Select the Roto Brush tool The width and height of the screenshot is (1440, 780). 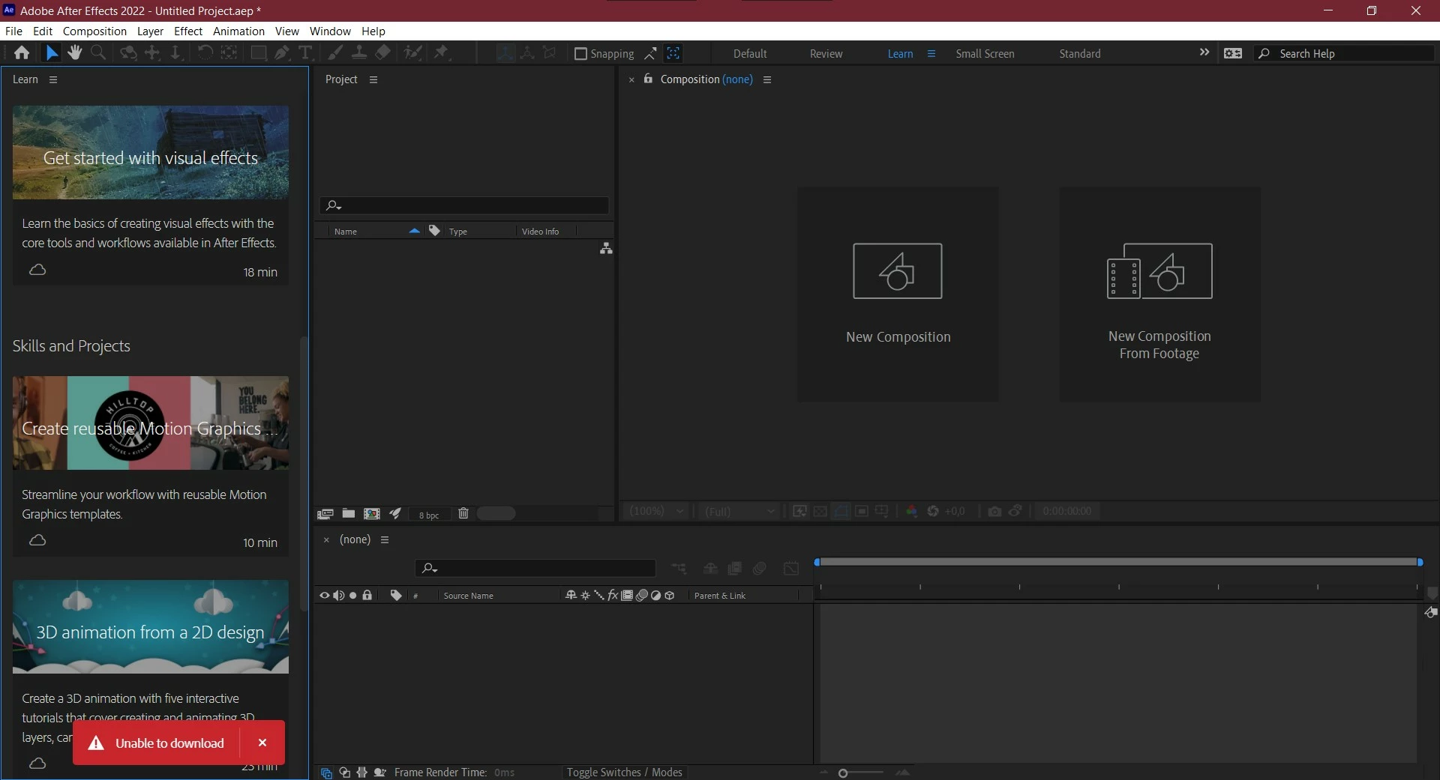(x=412, y=52)
